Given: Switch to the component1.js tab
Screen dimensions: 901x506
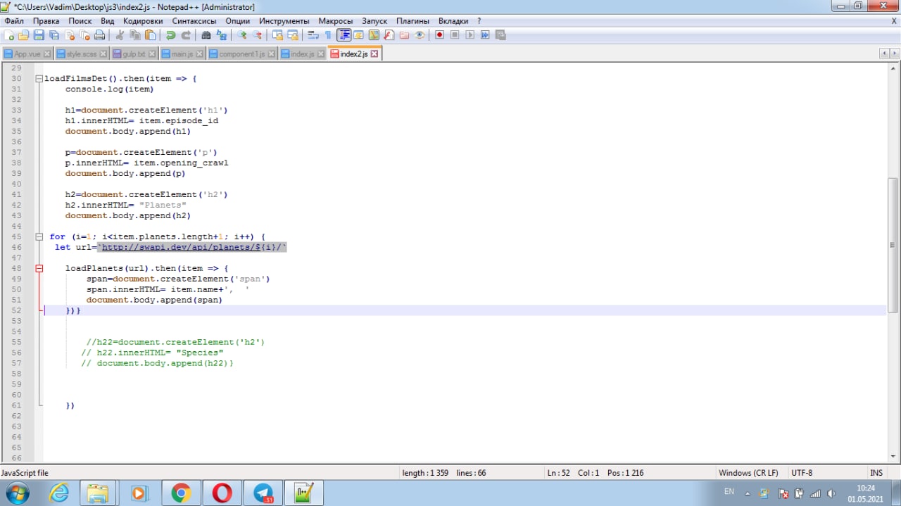Looking at the screenshot, I should tap(241, 54).
